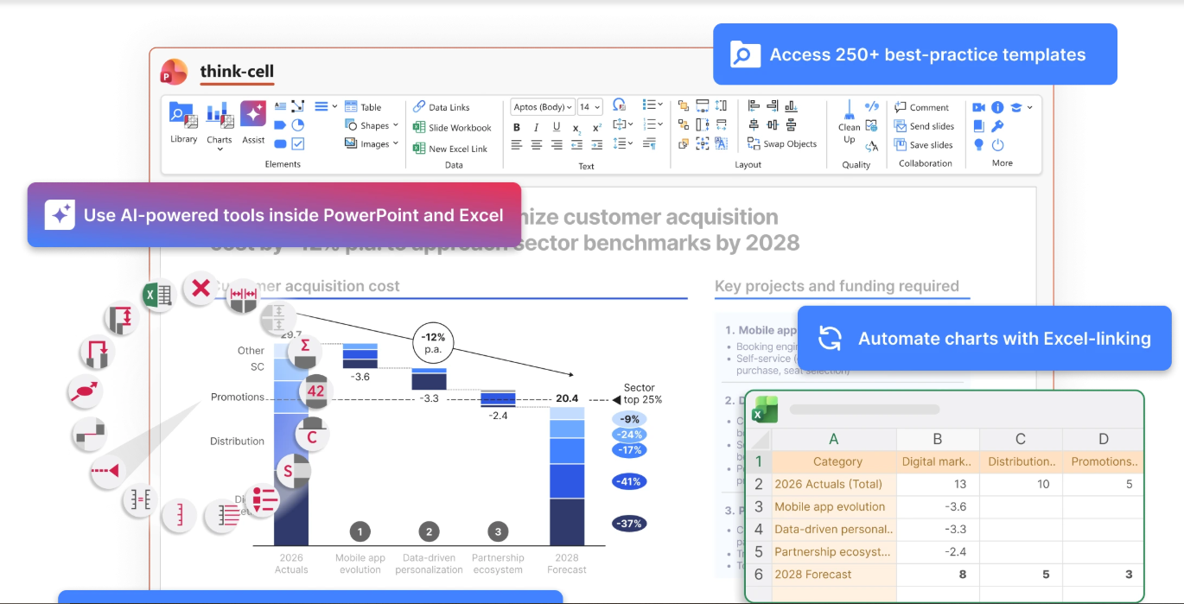Expand the Shapes dropdown
The height and width of the screenshot is (604, 1184).
click(x=372, y=125)
